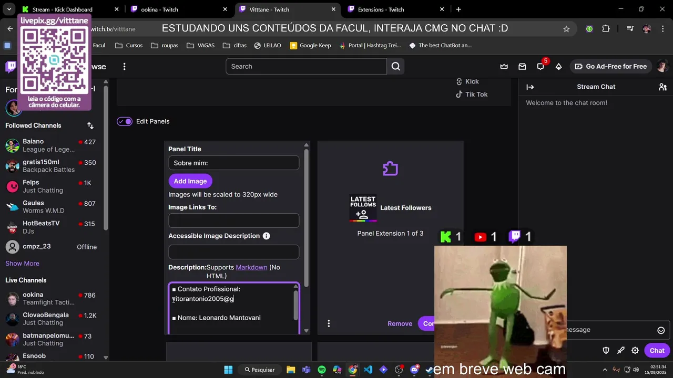
Task: Click the panel Description text area
Action: [x=233, y=309]
